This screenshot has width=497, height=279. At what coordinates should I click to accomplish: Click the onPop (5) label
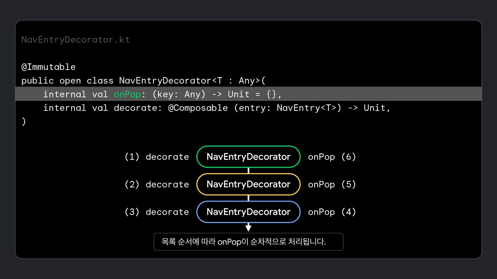click(332, 184)
